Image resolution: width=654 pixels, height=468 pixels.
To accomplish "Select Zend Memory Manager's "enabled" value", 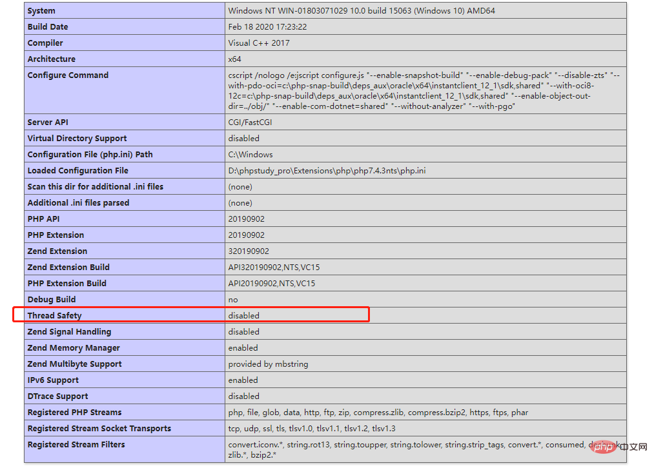I will pos(243,348).
